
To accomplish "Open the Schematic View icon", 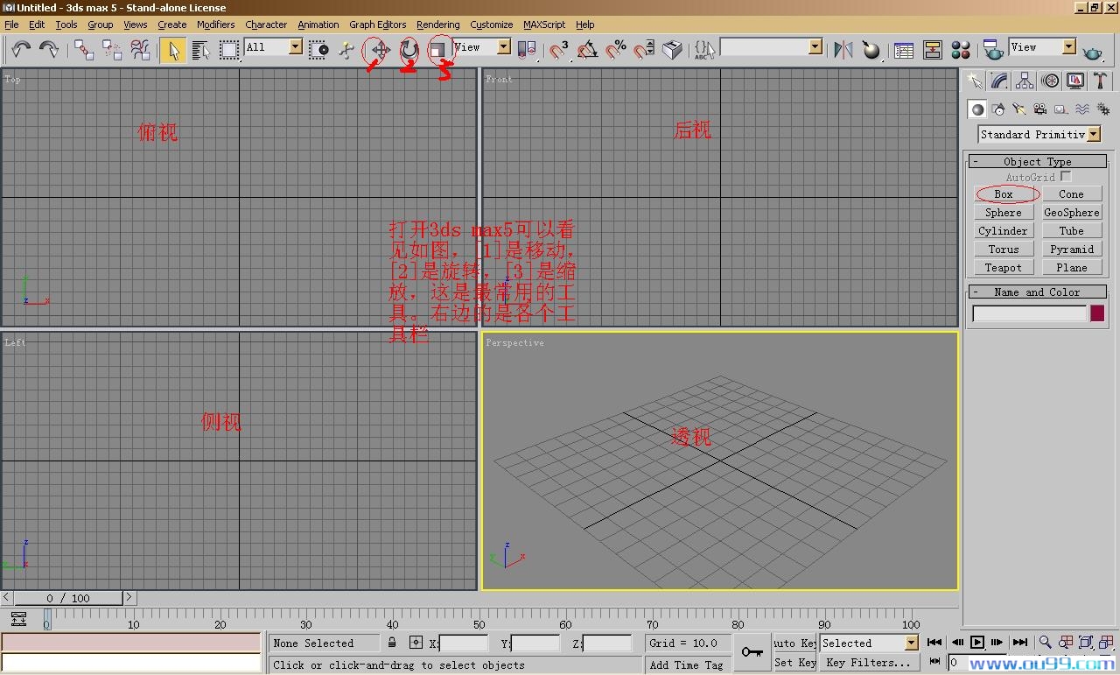I will click(x=932, y=49).
